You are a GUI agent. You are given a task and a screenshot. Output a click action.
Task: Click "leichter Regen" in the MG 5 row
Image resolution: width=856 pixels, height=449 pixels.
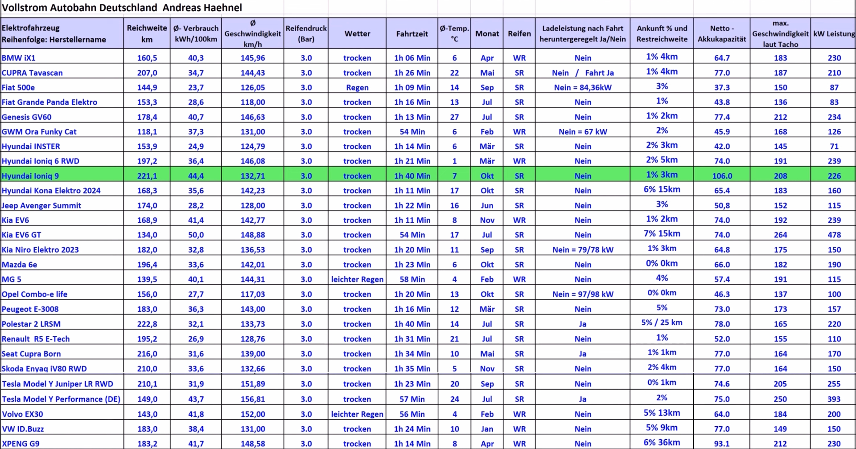357,279
